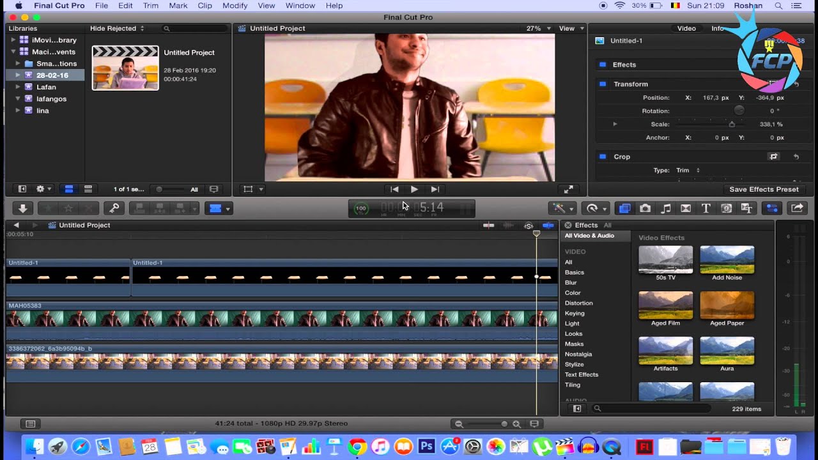Reset the Crop parameters
Screen dimensions: 818x460
pos(796,157)
